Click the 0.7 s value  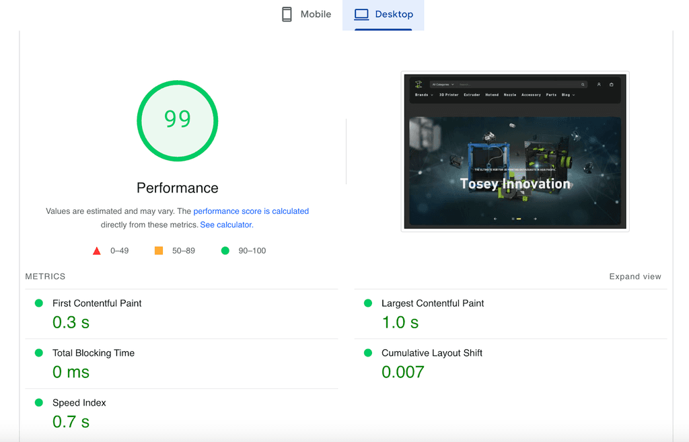tap(71, 422)
